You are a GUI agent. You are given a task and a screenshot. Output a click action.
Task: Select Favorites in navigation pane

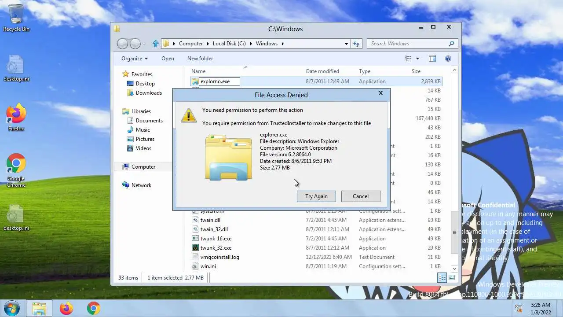(142, 74)
